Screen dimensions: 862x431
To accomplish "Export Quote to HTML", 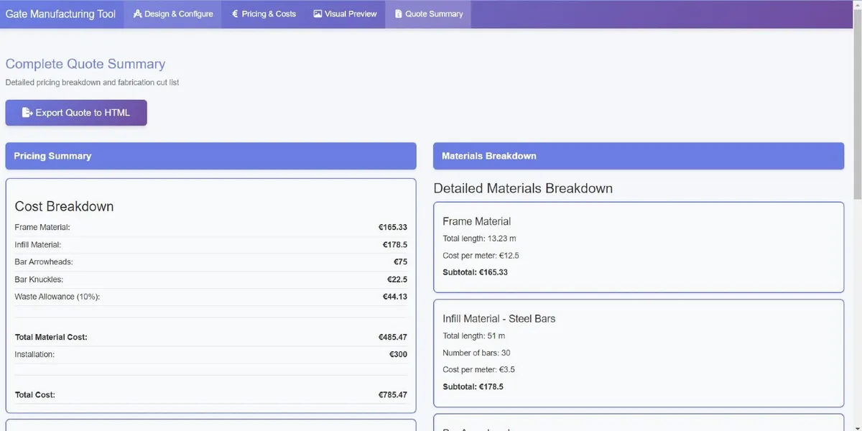I will 76,113.
